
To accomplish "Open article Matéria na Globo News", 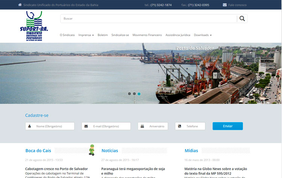I will pos(216,171).
